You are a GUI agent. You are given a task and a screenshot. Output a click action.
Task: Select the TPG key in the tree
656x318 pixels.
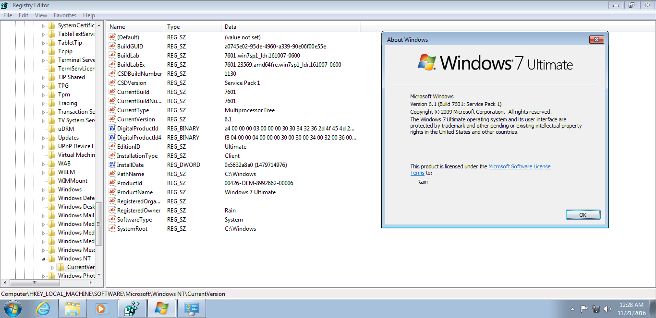[63, 86]
